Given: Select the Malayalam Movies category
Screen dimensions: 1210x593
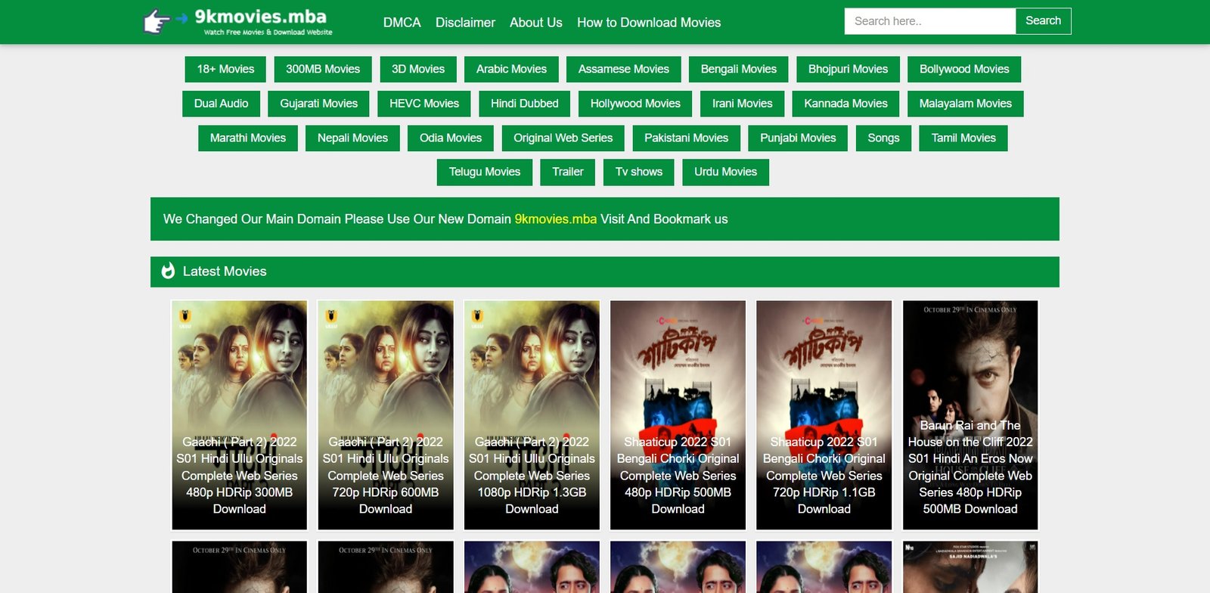Looking at the screenshot, I should point(965,104).
